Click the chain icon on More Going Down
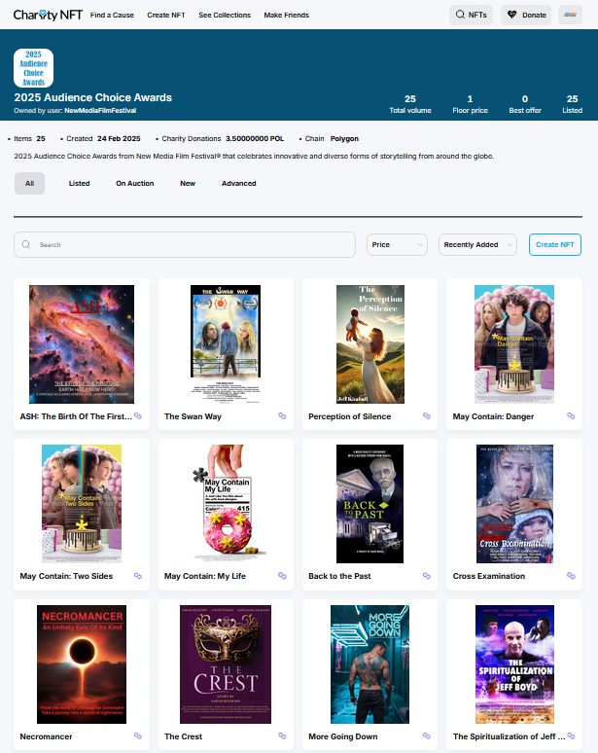 point(427,735)
